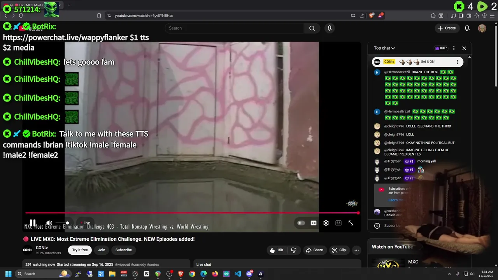Toggle the autoplay switch in the player
The width and height of the screenshot is (498, 280).
point(301,223)
